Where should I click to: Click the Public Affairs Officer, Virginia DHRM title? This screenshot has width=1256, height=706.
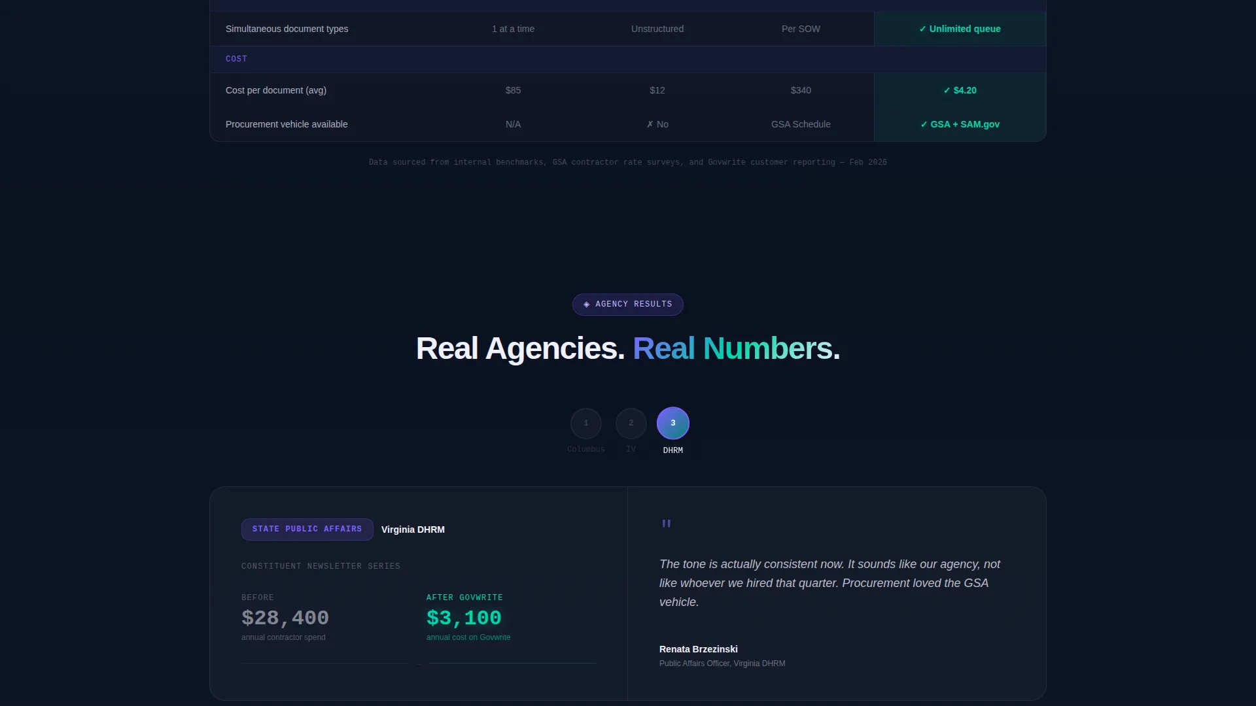[722, 664]
